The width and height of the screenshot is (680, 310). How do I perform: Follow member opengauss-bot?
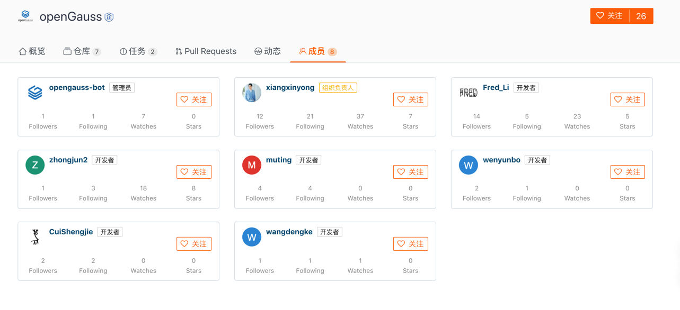pyautogui.click(x=194, y=99)
